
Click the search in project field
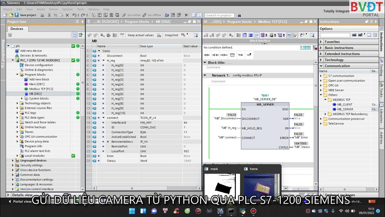click(x=219, y=15)
